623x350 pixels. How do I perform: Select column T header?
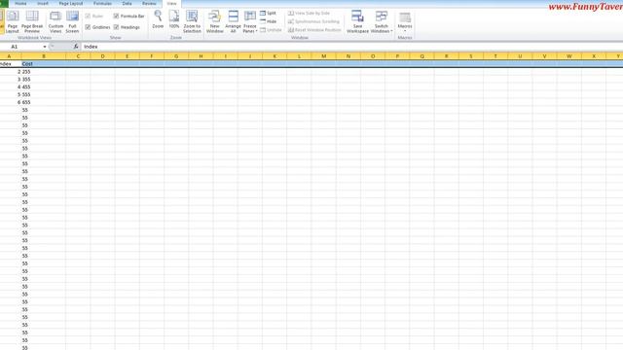[495, 56]
